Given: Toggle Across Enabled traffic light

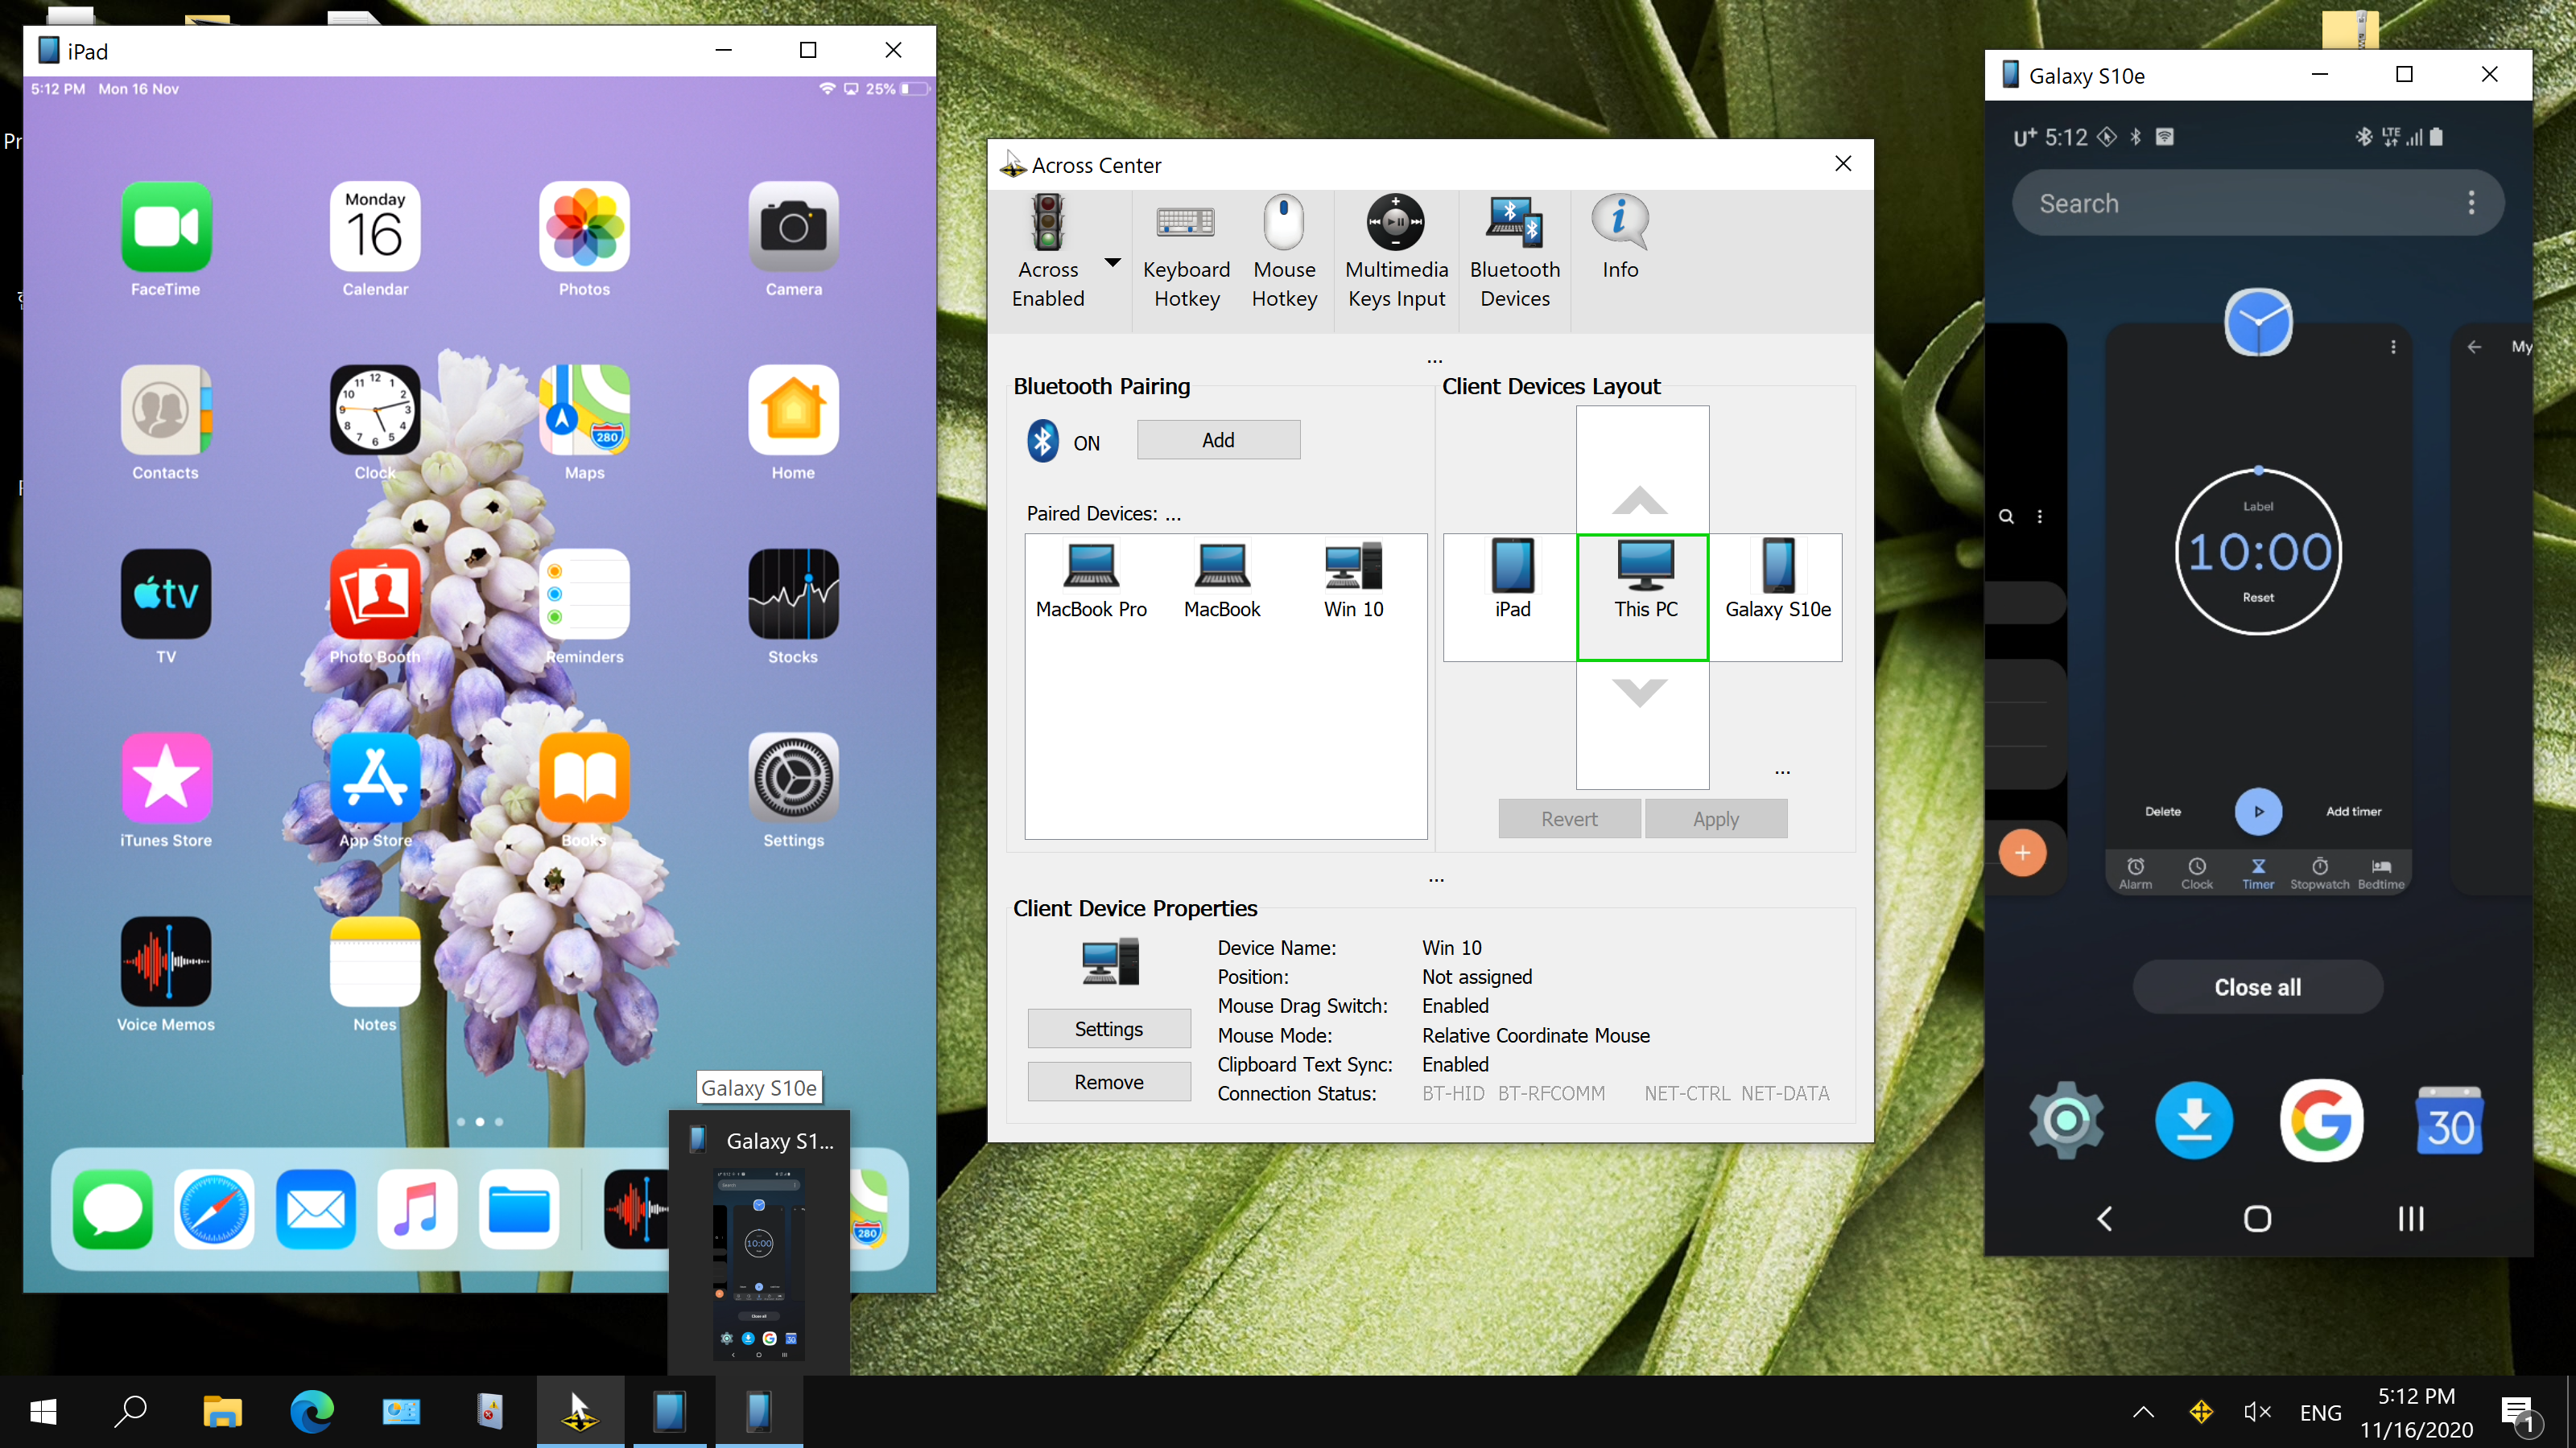Looking at the screenshot, I should click(x=1047, y=224).
